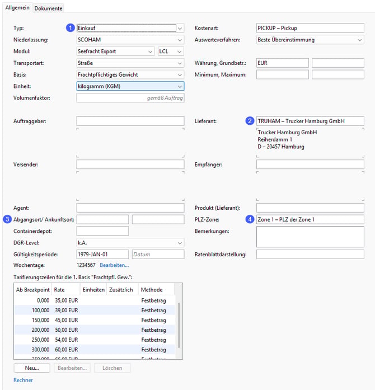This screenshot has height=390, width=375.
Task: Click the Volumenfaktor input field
Action: pyautogui.click(x=130, y=98)
